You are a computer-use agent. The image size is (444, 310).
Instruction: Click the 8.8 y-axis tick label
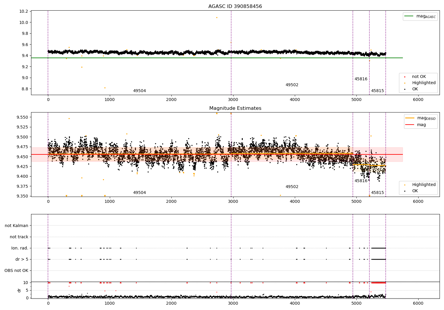pyautogui.click(x=25, y=89)
